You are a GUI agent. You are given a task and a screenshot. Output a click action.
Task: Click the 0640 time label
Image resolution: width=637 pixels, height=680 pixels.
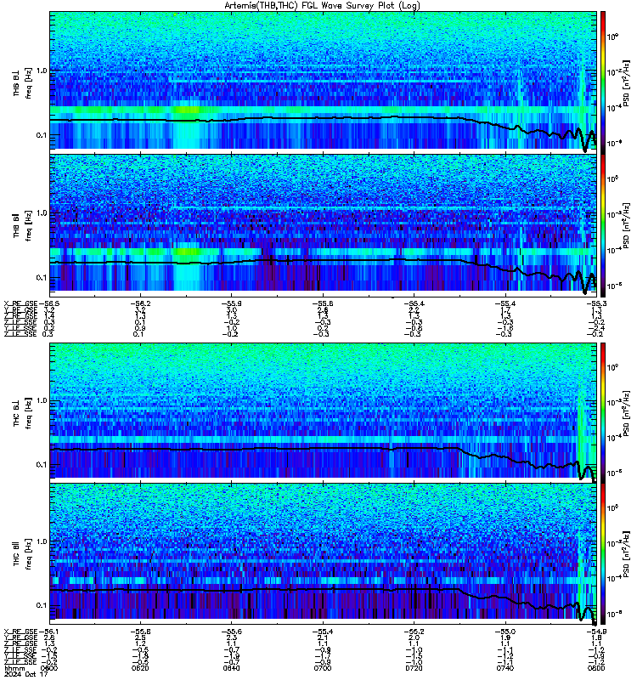(x=231, y=668)
